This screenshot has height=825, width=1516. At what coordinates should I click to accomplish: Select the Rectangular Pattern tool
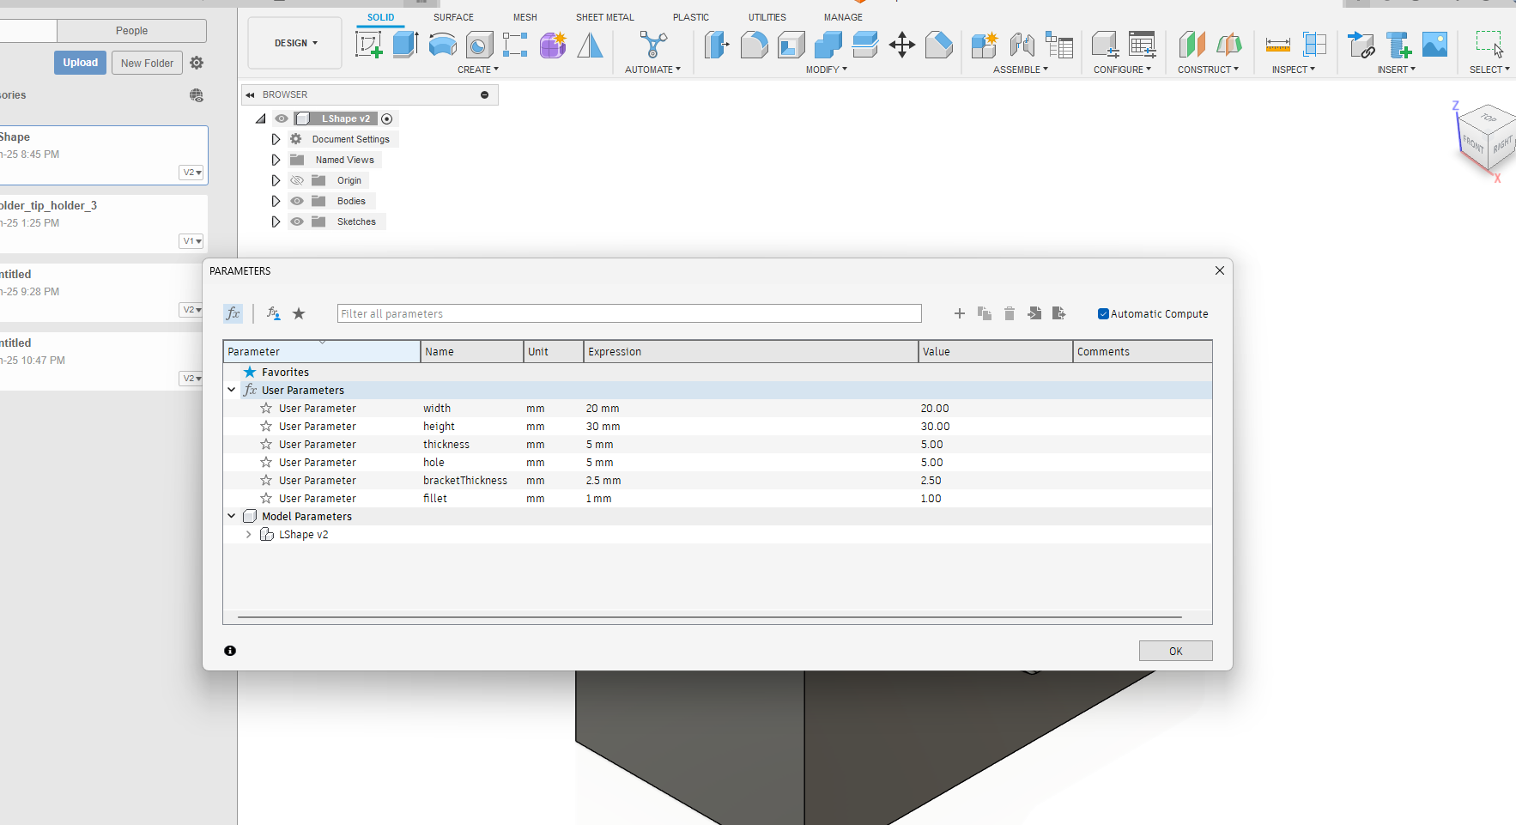(x=515, y=44)
